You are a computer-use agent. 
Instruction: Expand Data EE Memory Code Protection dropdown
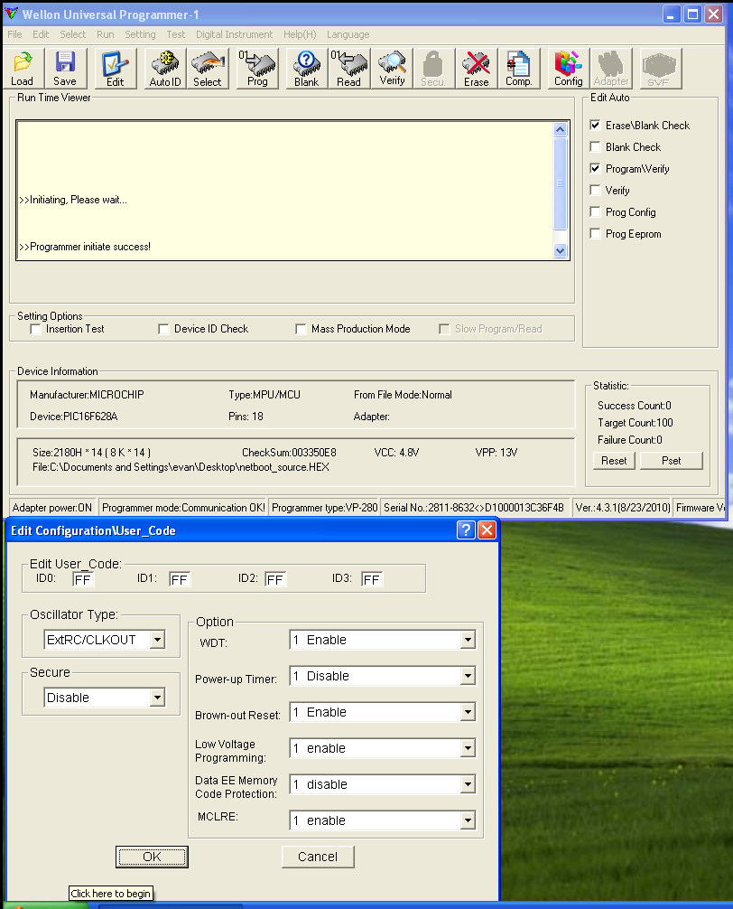pos(468,784)
